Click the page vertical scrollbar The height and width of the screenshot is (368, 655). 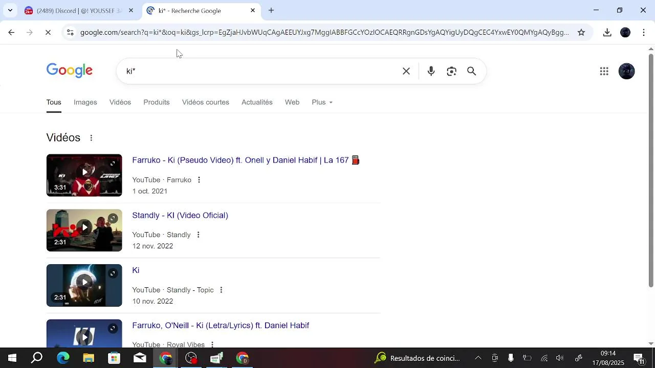[x=651, y=170]
